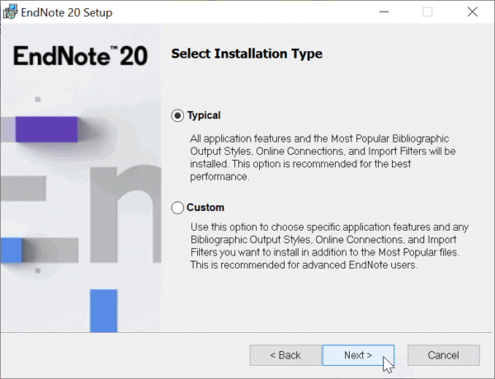Select the Typical installation radio button
Viewport: 495px width, 379px height.
coord(177,115)
